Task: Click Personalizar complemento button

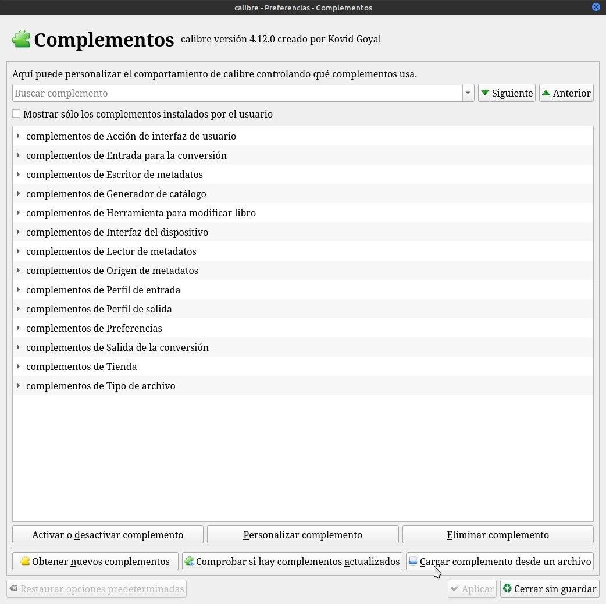Action: click(x=302, y=534)
